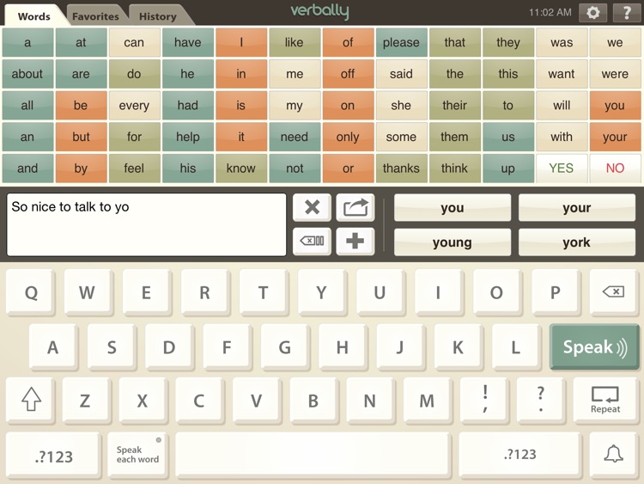The height and width of the screenshot is (484, 644).
Task: Tap the 'this' word button
Action: click(508, 74)
